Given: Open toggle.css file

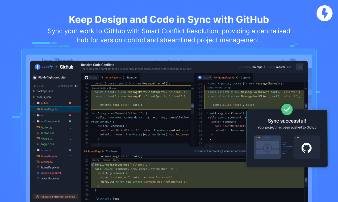Looking at the screenshot, I should [x=48, y=144].
